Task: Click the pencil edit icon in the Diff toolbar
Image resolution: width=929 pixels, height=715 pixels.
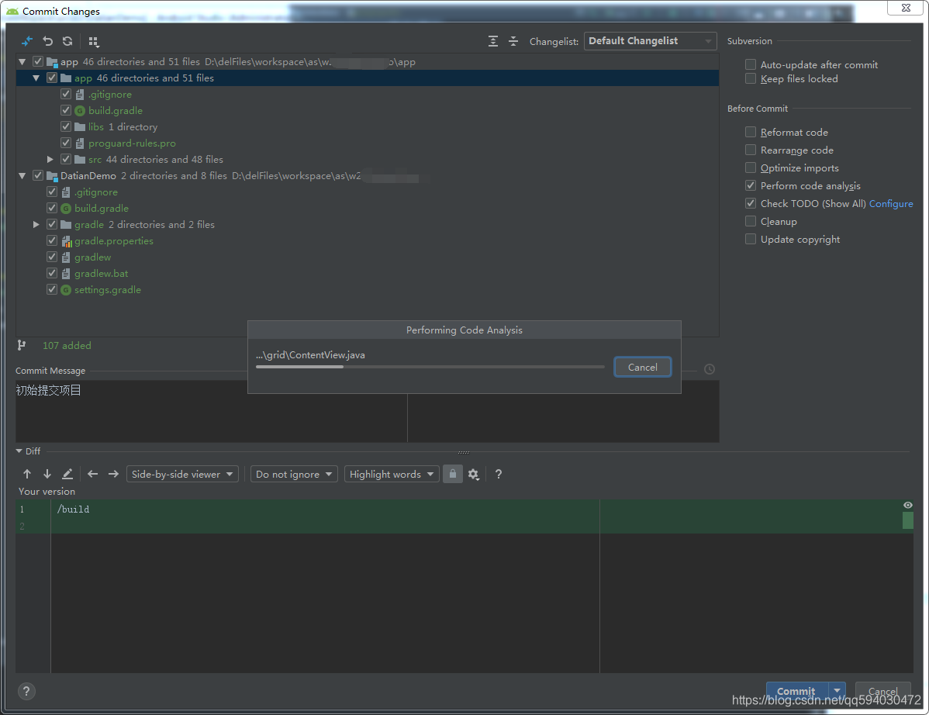Action: point(67,474)
